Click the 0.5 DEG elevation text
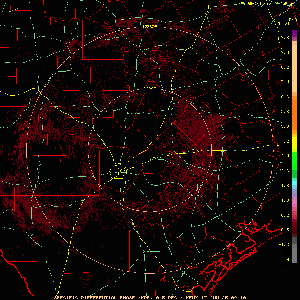This screenshot has height=300, width=300. tap(167, 298)
